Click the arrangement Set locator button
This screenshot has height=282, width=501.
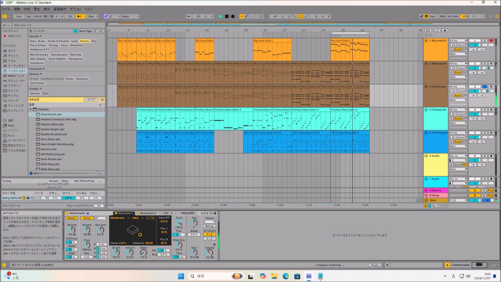(428, 30)
